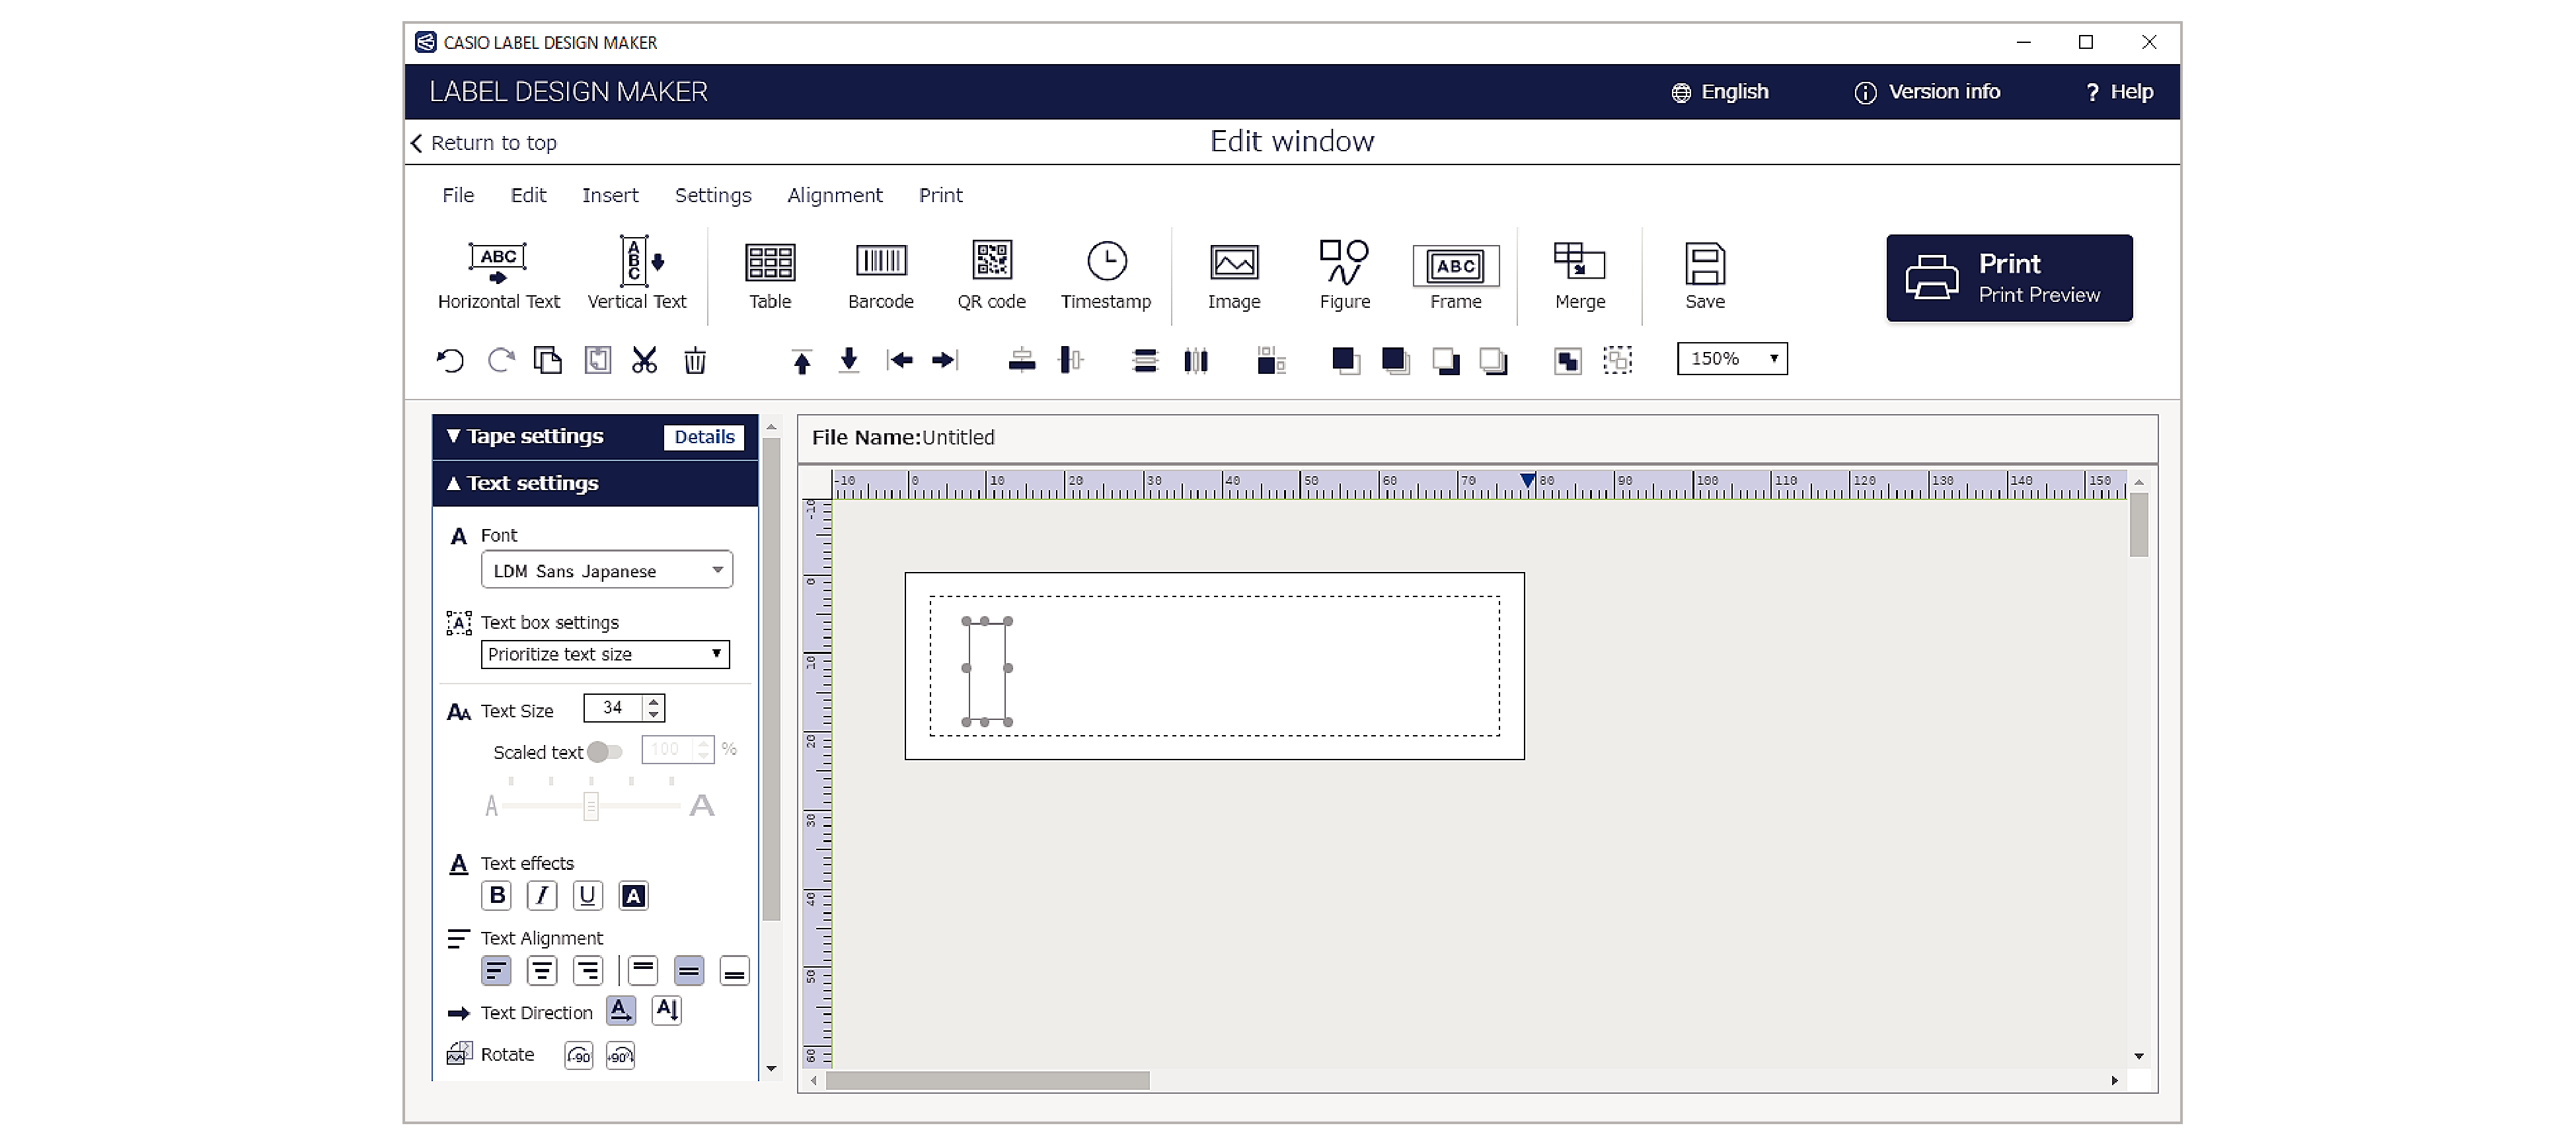Image resolution: width=2576 pixels, height=1140 pixels.
Task: Insert an image element
Action: [1234, 271]
